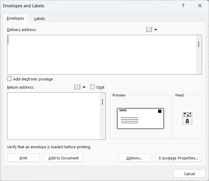Viewport: 209px width, 181px height.
Task: Click 'Verify that an envelope is loaded' text
Action: pyautogui.click(x=49, y=147)
